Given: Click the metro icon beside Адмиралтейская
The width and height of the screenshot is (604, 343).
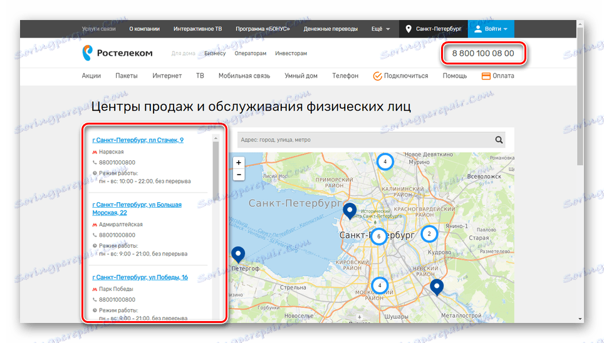Looking at the screenshot, I should click(95, 225).
